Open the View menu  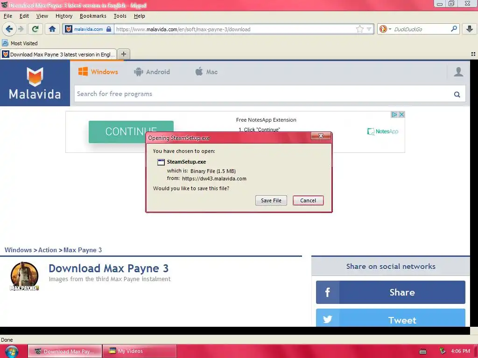click(x=42, y=16)
